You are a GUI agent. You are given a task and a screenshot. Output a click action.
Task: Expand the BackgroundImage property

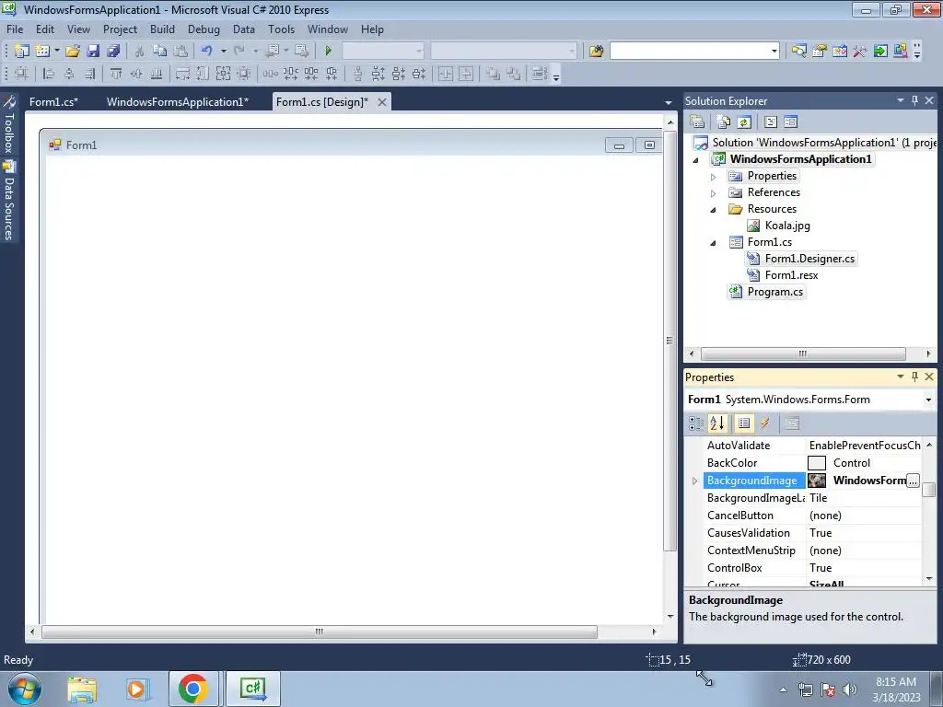[694, 481]
